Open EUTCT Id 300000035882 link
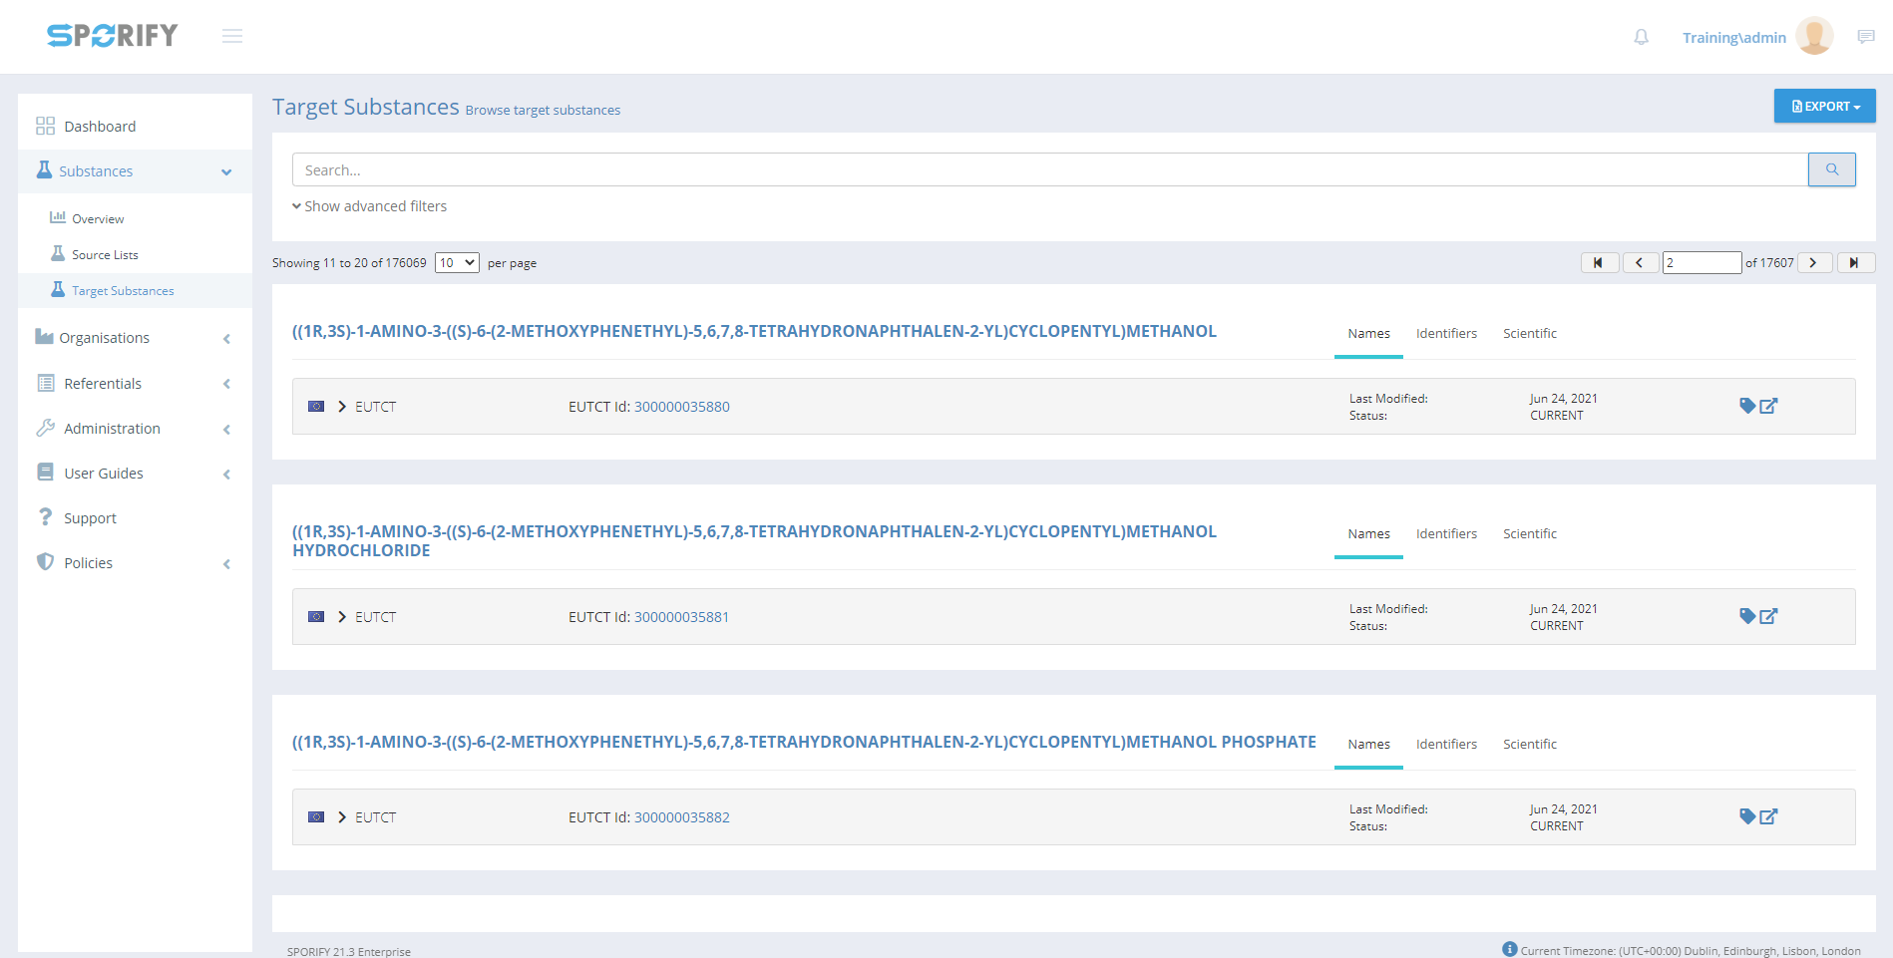The height and width of the screenshot is (958, 1893). point(681,817)
